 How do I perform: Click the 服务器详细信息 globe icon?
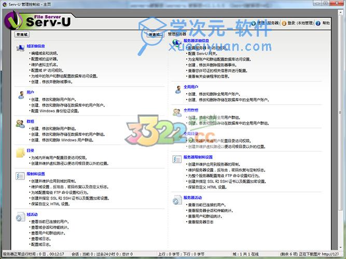point(177,43)
